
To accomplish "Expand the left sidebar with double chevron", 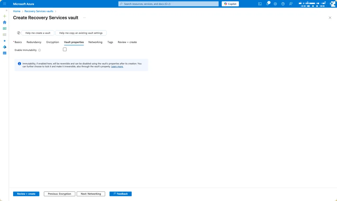I will coord(6,10).
